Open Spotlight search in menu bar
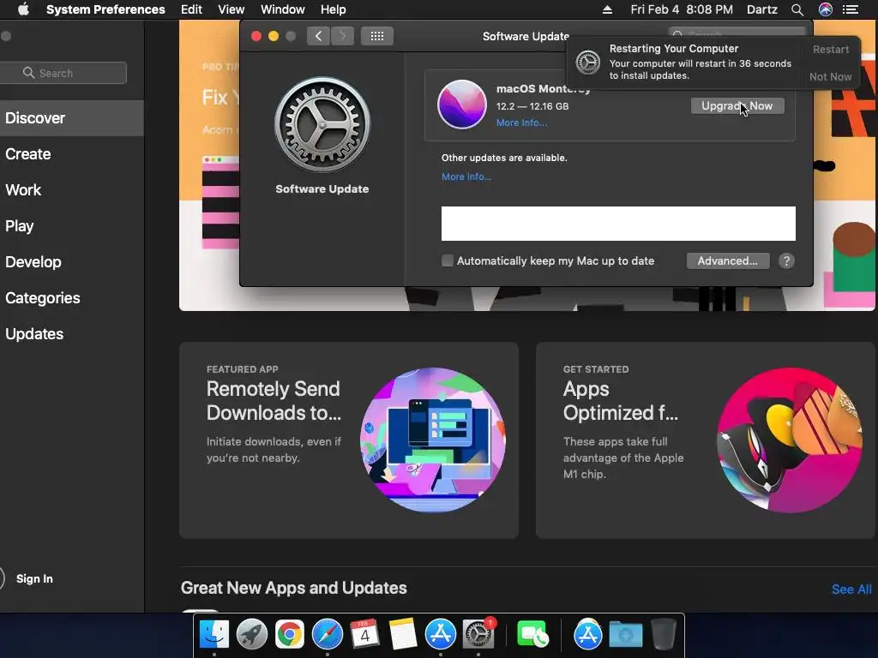This screenshot has width=878, height=658. pos(797,9)
